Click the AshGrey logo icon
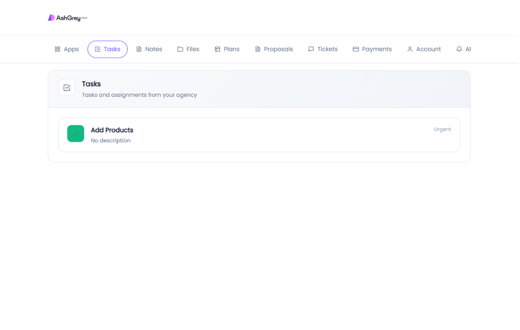 point(51,18)
